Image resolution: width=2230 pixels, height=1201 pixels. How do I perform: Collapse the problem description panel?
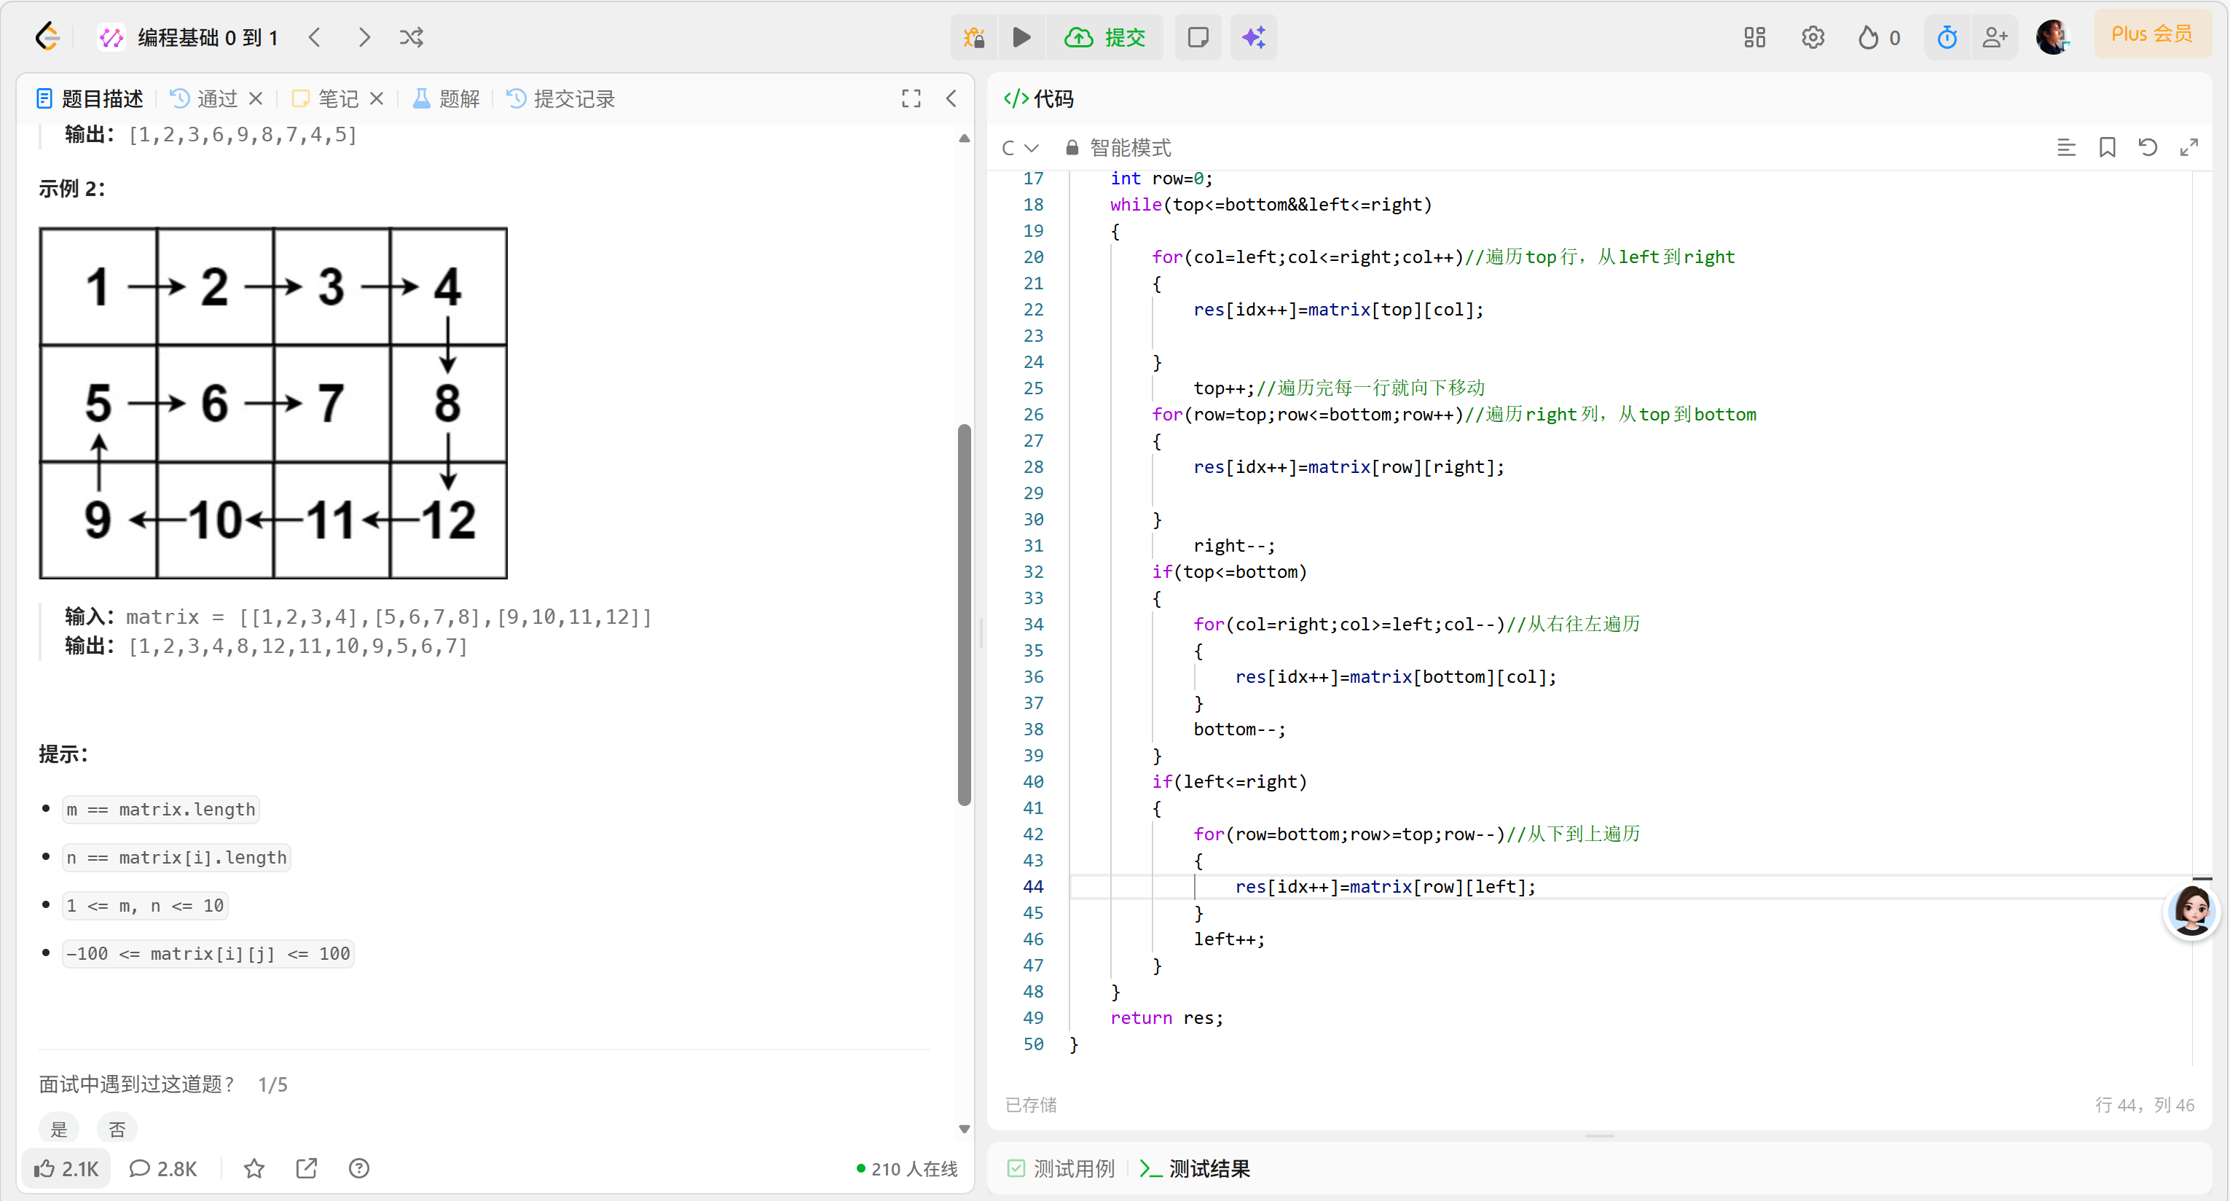952,98
